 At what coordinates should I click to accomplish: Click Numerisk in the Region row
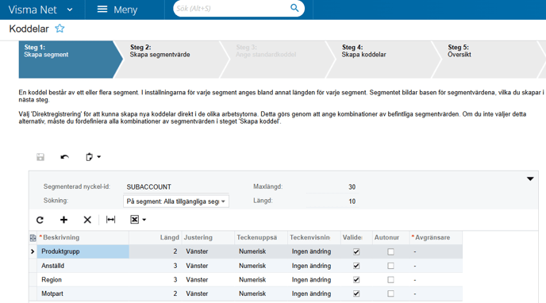click(x=252, y=280)
